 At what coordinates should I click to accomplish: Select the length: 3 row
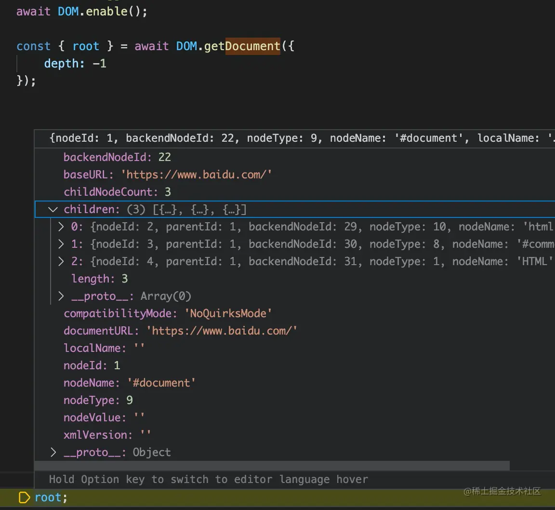(294, 279)
